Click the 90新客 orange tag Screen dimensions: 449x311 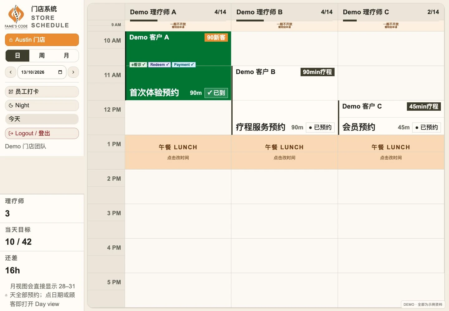pyautogui.click(x=216, y=38)
